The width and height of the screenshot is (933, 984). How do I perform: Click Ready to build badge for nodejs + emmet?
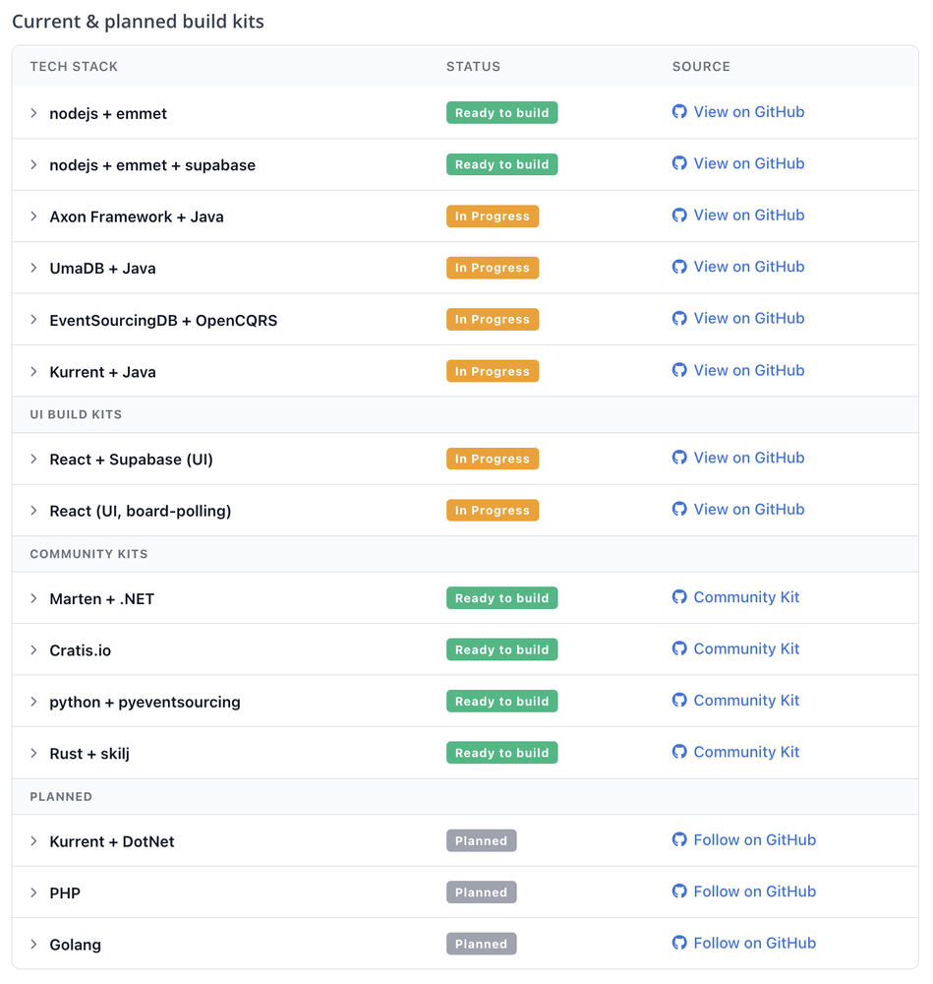(501, 113)
